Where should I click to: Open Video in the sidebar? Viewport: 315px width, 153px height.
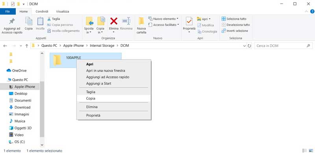tap(16, 135)
